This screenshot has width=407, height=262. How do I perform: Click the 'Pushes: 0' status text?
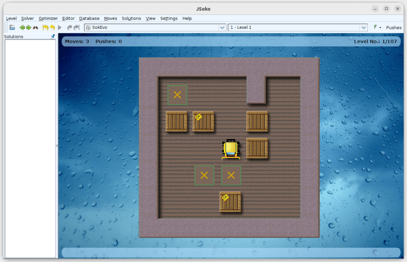coord(108,42)
